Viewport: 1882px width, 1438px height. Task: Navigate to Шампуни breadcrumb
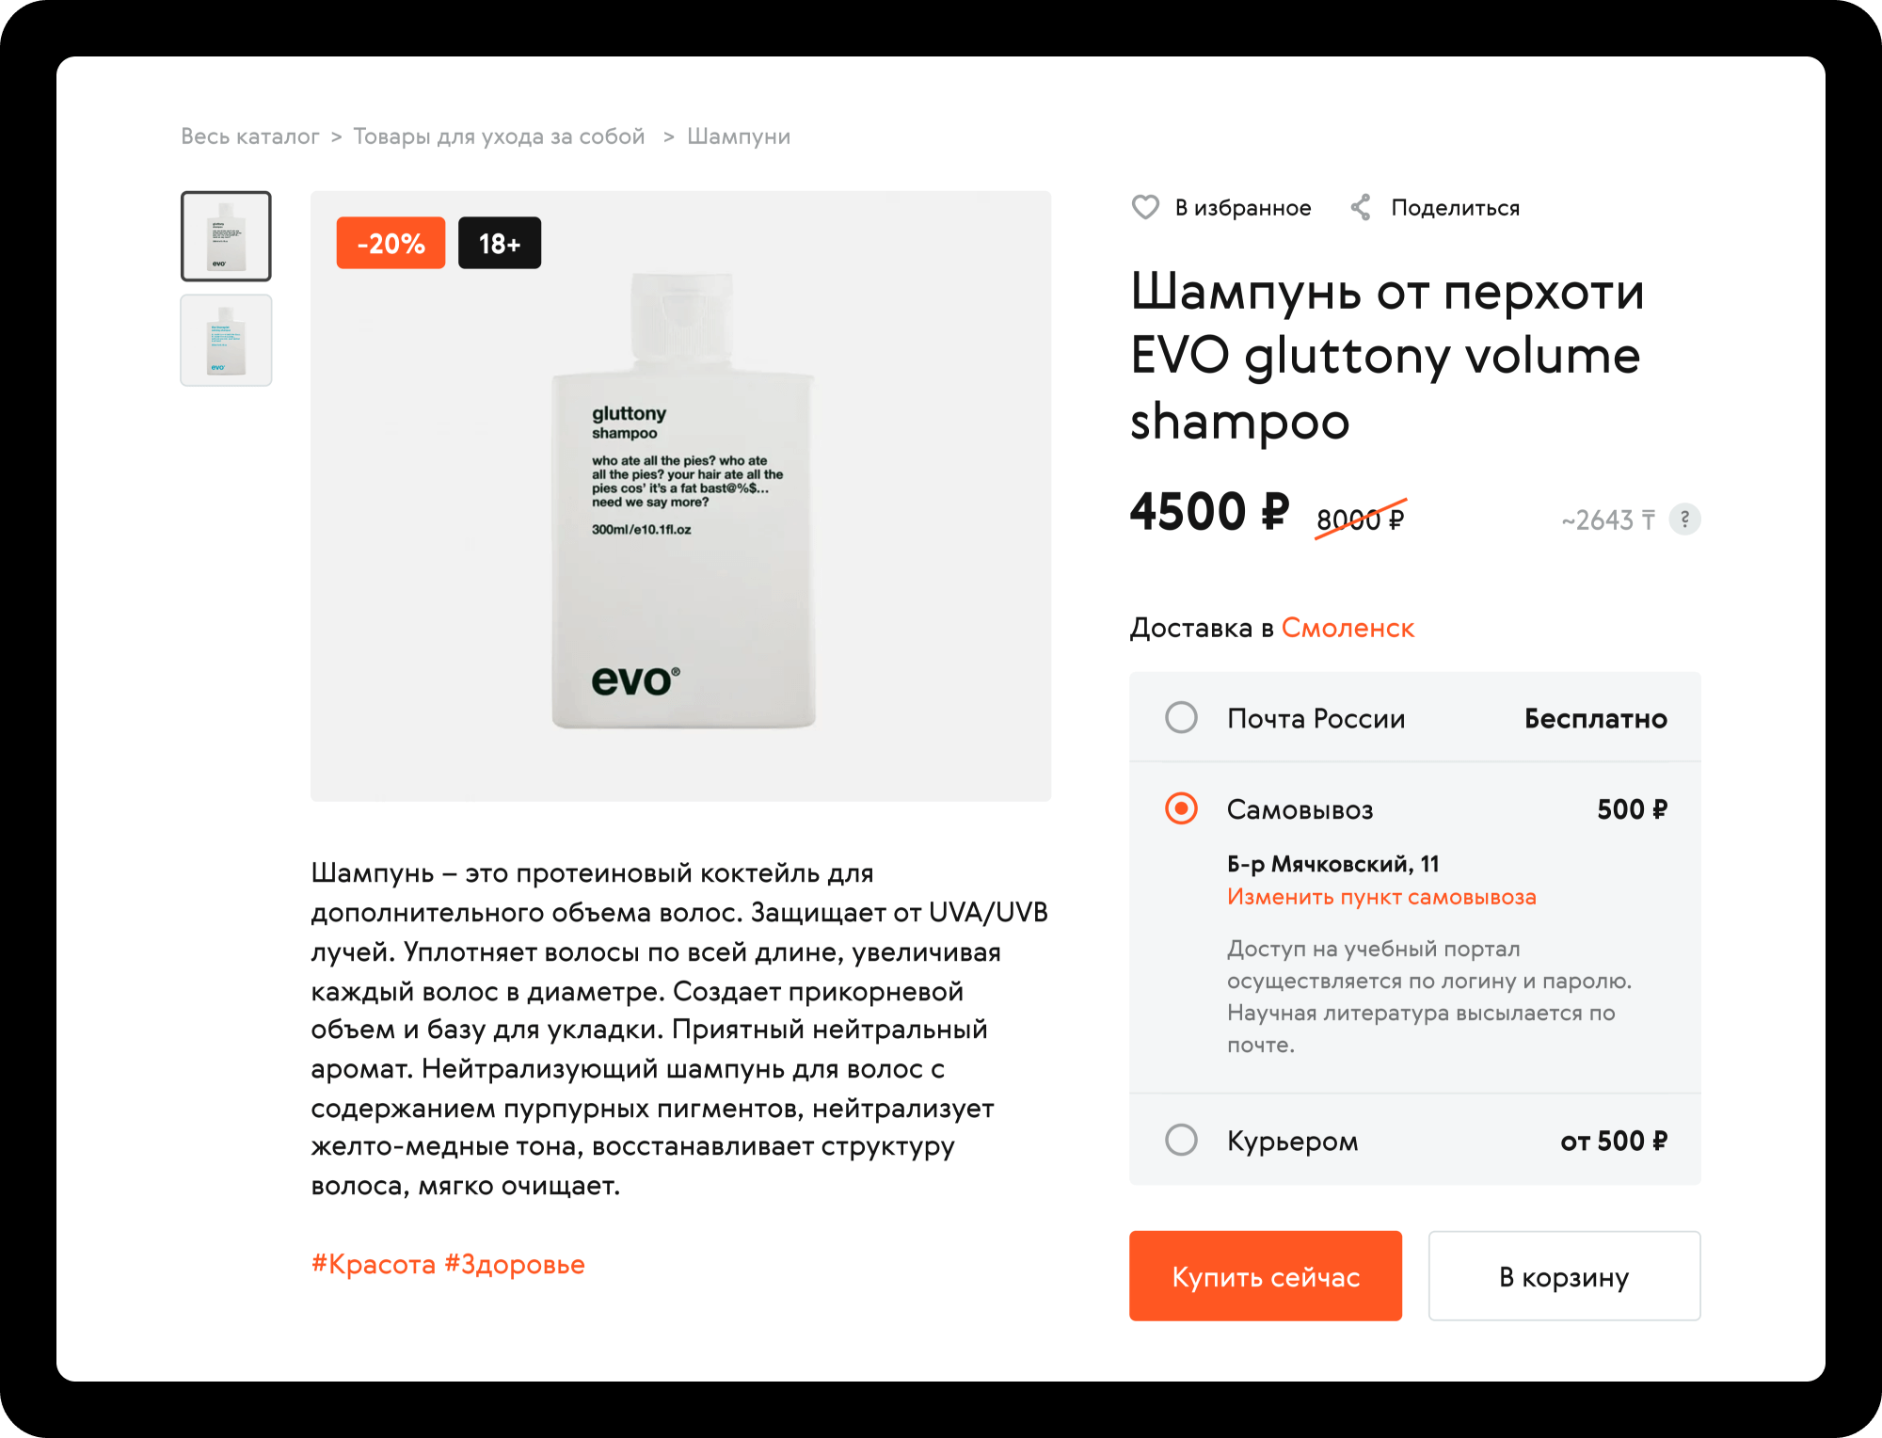[739, 136]
